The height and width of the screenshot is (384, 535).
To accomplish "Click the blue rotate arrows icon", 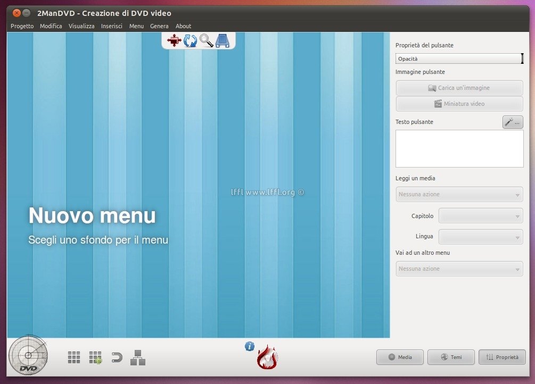I will tap(190, 40).
